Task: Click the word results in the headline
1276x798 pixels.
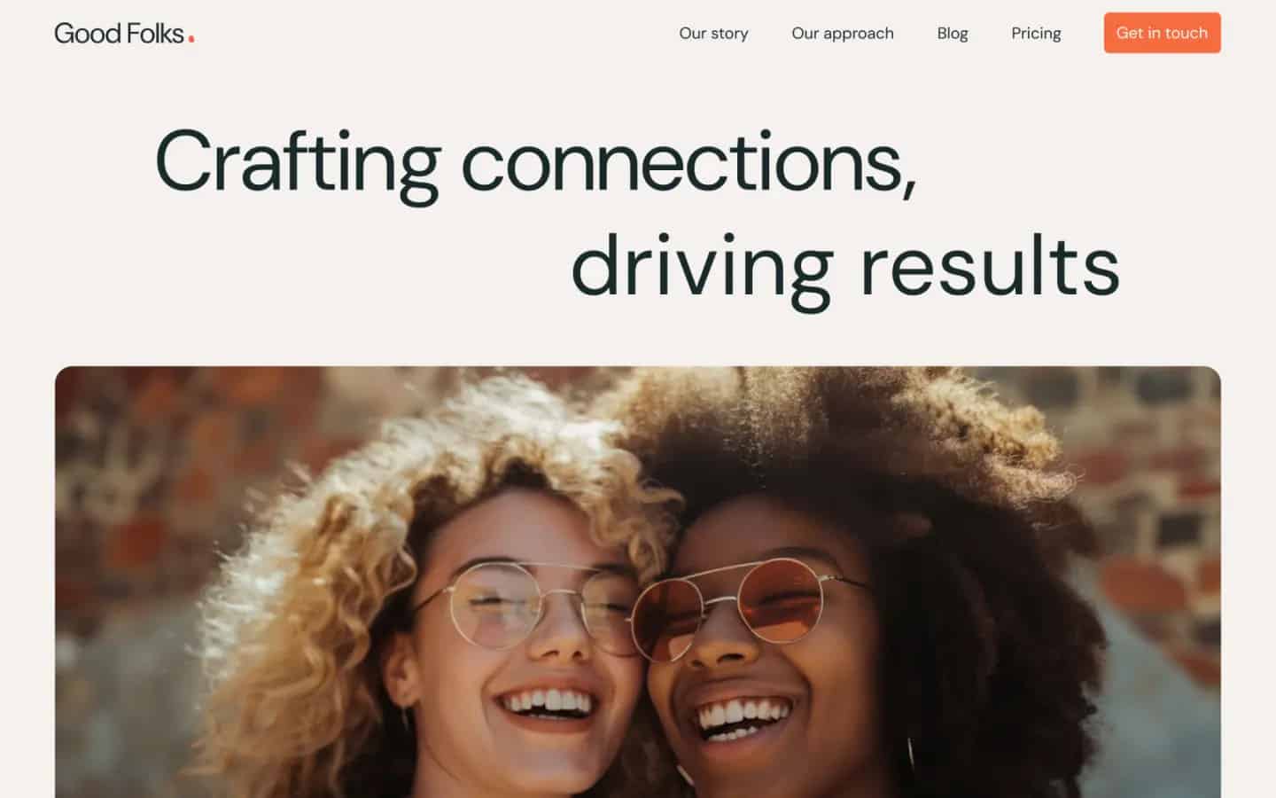Action: 990,265
